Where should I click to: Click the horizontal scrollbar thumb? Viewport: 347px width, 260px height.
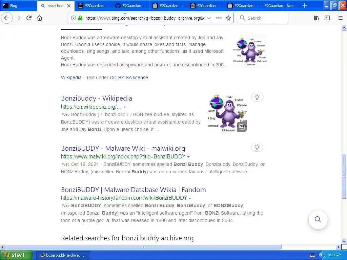coord(143,247)
